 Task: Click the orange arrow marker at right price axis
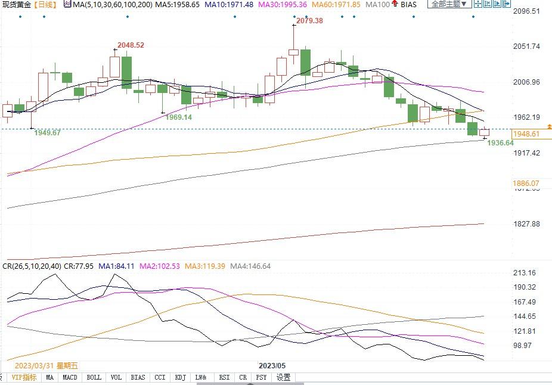(549, 126)
